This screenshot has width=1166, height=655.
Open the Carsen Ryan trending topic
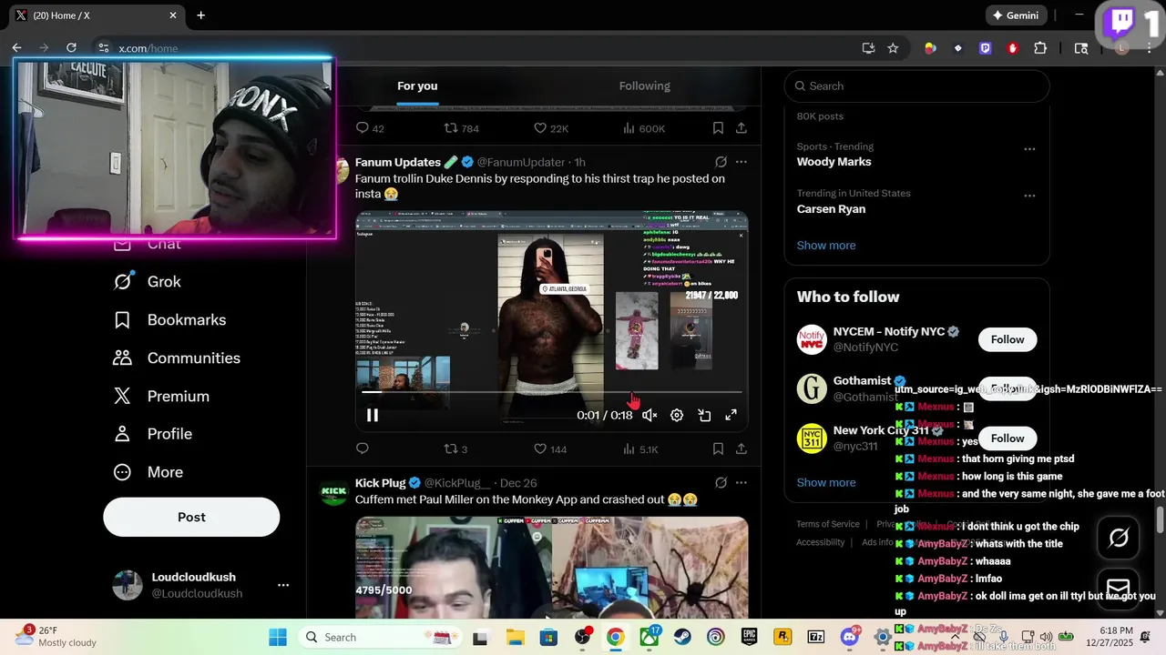point(831,209)
